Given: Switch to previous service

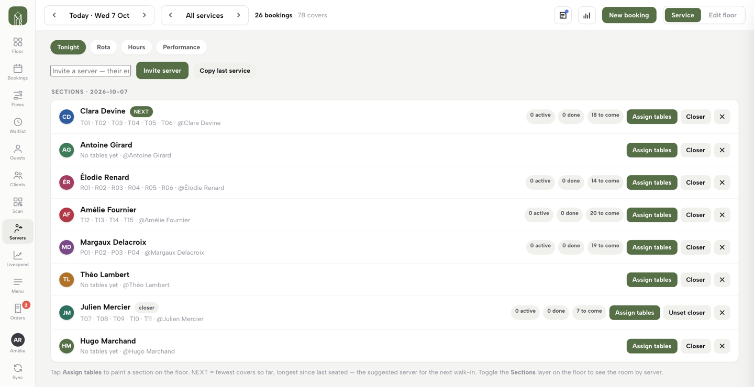Looking at the screenshot, I should pyautogui.click(x=171, y=15).
